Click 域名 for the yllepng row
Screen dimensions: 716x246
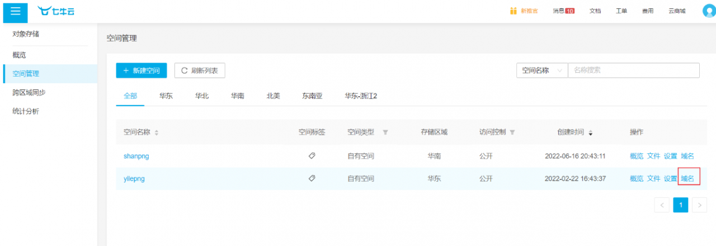point(687,178)
